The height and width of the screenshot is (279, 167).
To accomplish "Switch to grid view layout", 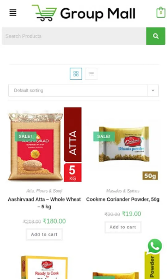I will click(x=76, y=74).
